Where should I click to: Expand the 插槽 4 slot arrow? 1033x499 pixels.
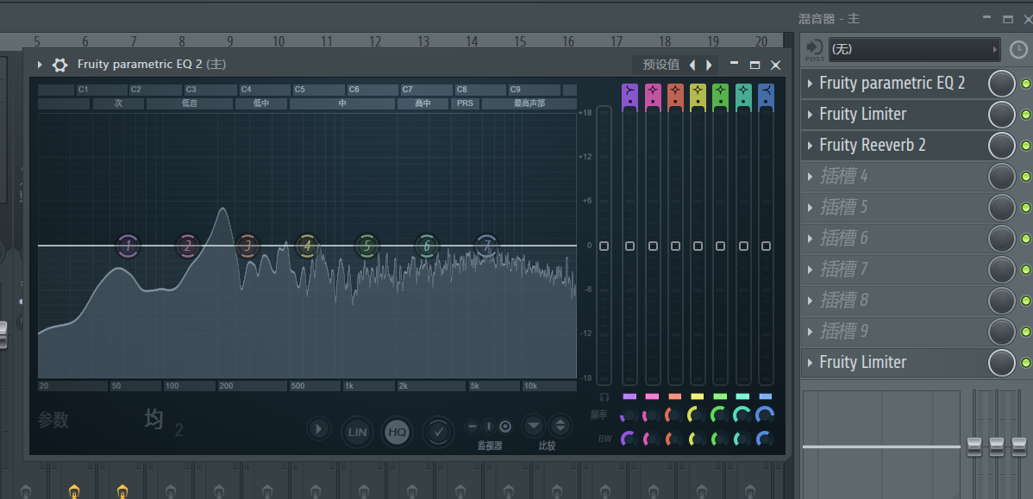coord(811,177)
